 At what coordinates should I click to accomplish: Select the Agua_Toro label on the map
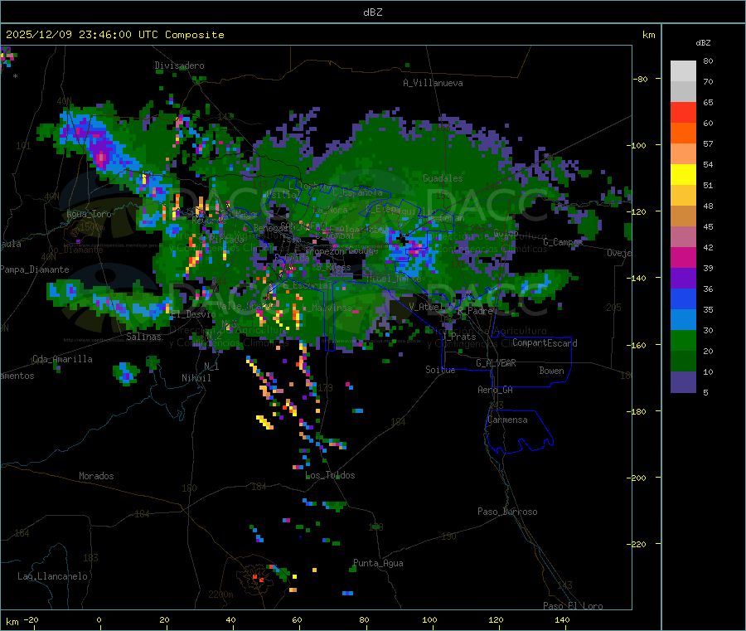[x=89, y=214]
